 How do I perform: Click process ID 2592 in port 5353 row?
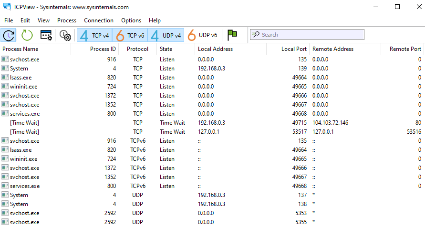coord(110,213)
